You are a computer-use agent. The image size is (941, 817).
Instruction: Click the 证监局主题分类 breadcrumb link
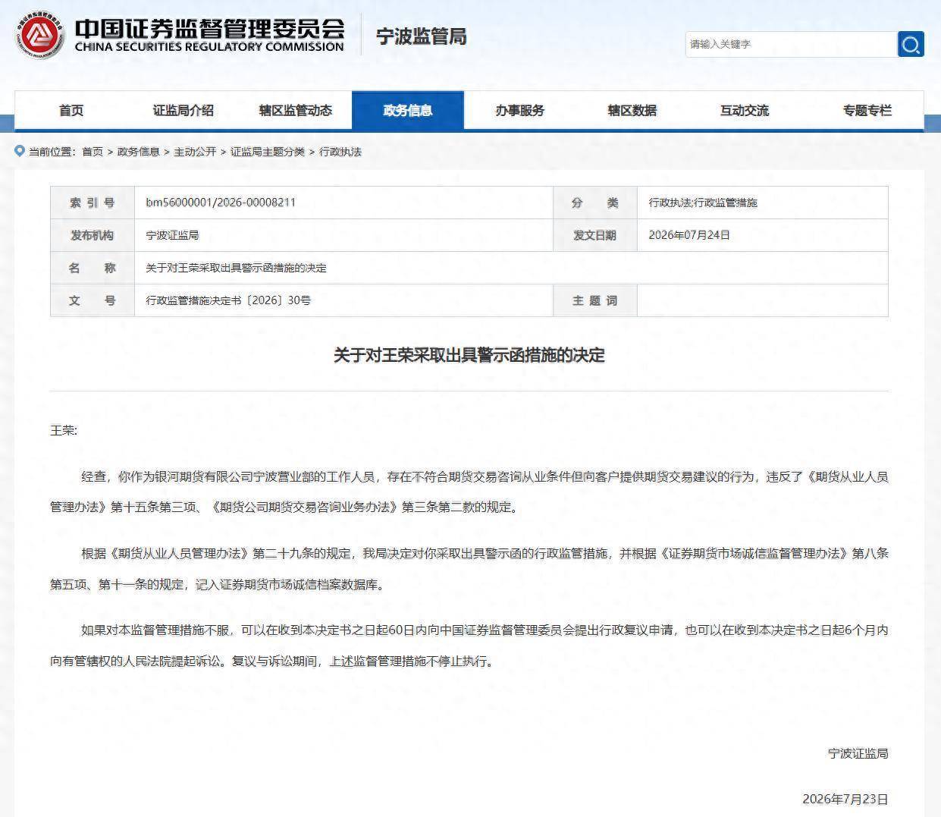[x=268, y=152]
